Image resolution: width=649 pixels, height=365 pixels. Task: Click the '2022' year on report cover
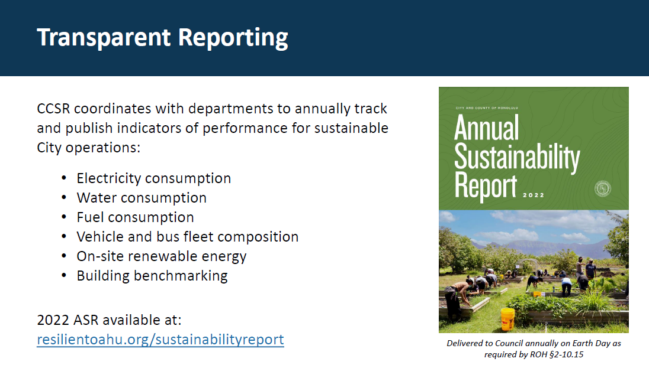click(534, 195)
